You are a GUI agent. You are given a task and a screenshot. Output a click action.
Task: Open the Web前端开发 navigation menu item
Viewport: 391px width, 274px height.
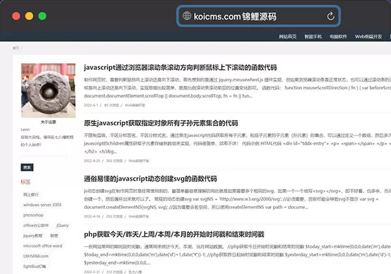pos(368,37)
